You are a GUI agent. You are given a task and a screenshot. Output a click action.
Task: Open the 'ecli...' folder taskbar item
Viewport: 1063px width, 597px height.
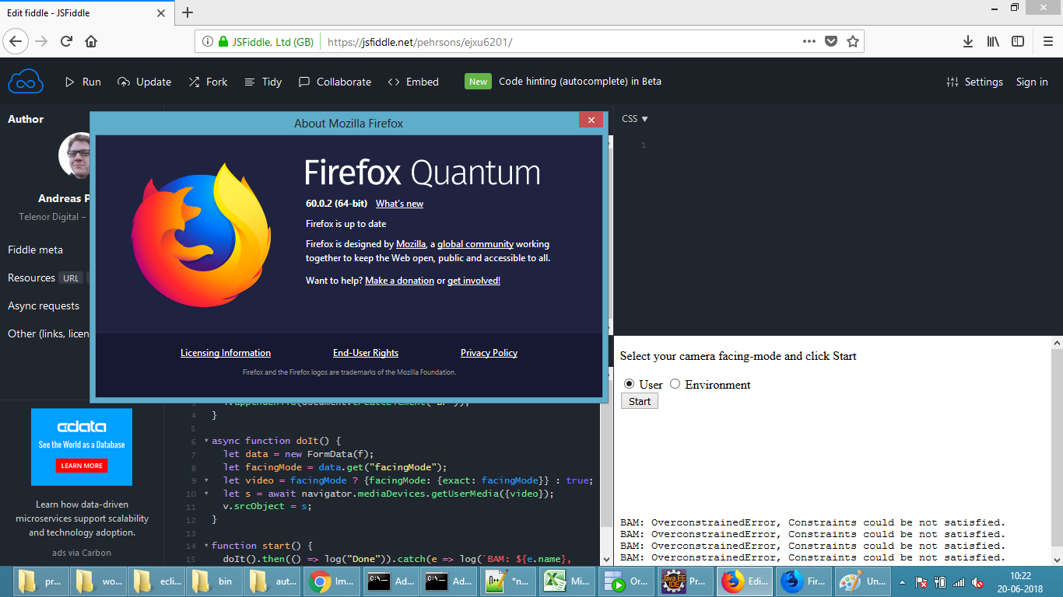point(156,581)
